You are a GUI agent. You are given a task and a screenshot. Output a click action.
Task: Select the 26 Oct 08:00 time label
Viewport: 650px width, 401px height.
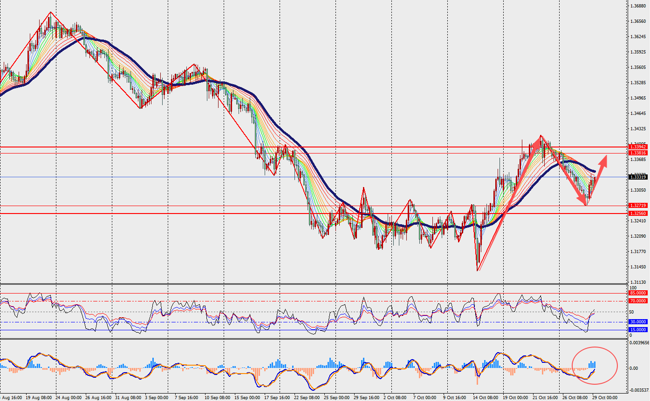tap(574, 398)
